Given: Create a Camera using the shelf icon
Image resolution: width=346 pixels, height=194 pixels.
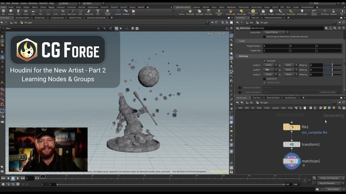Looking at the screenshot, I should pyautogui.click(x=181, y=12).
